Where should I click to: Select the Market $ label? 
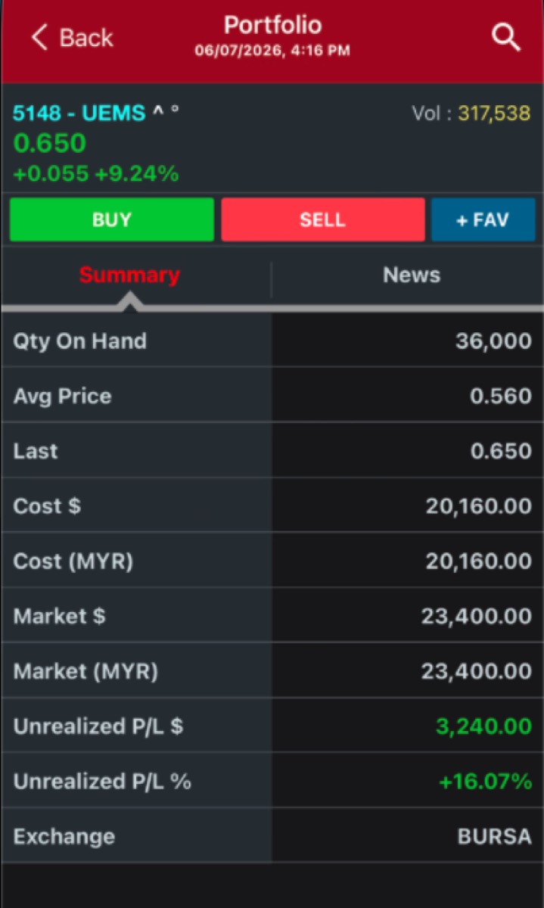click(x=59, y=616)
